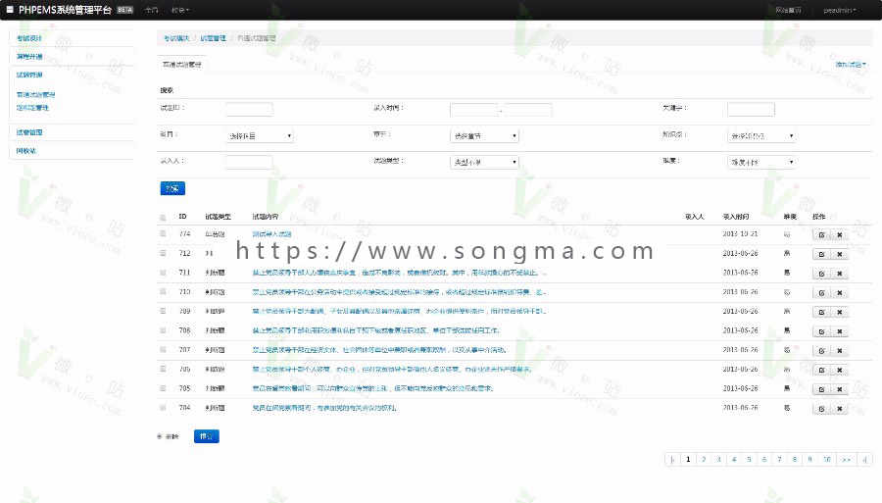Open the third sidebar section heading
882x503 pixels.
click(x=29, y=75)
